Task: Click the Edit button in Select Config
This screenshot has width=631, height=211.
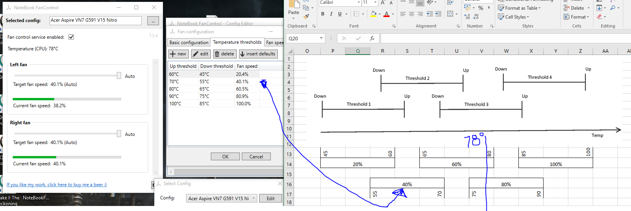Action: (270, 198)
